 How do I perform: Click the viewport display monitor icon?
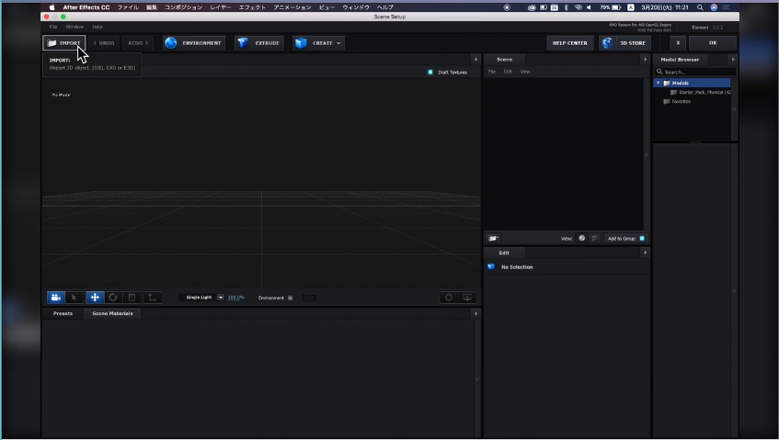[467, 298]
